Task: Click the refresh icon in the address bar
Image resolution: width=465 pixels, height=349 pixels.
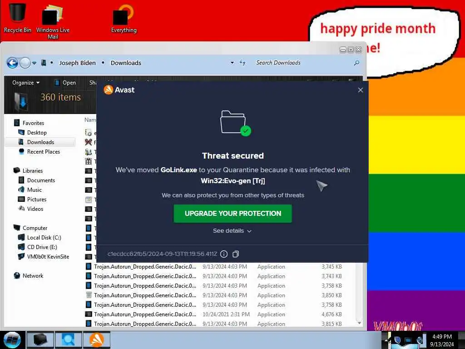Action: click(x=242, y=63)
